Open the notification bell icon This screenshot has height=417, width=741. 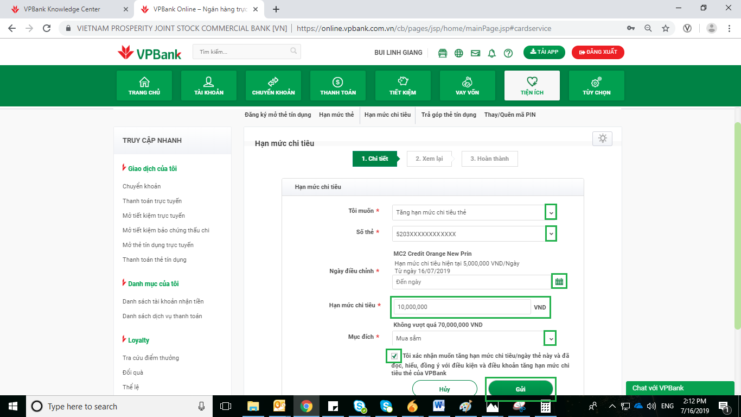[x=492, y=53]
